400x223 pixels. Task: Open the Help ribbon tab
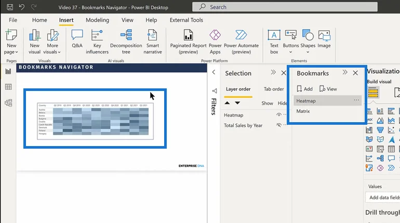151,20
